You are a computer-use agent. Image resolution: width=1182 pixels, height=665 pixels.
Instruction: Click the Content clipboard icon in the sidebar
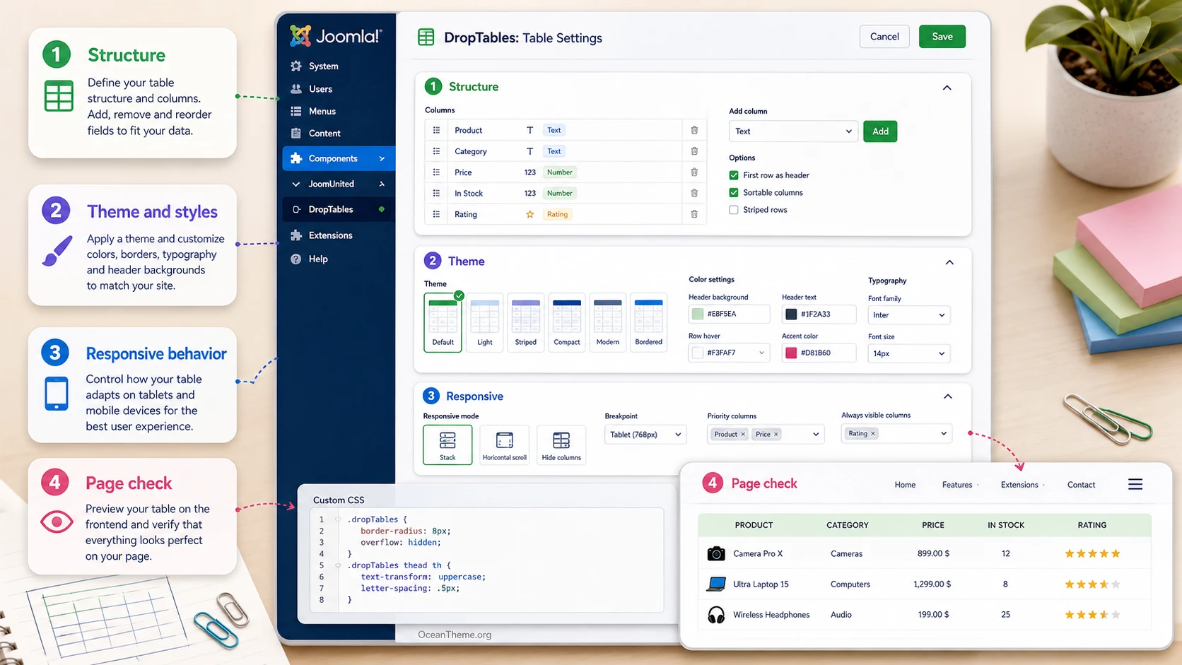pos(296,133)
